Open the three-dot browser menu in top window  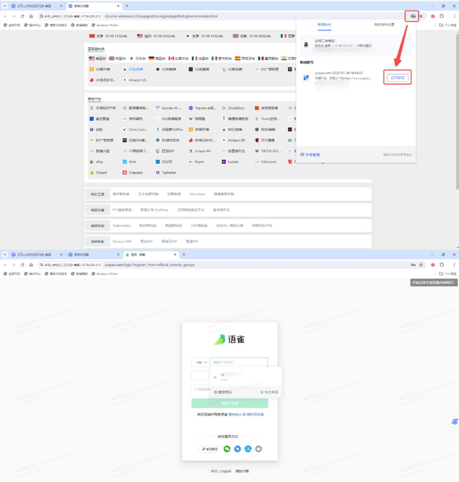point(454,16)
